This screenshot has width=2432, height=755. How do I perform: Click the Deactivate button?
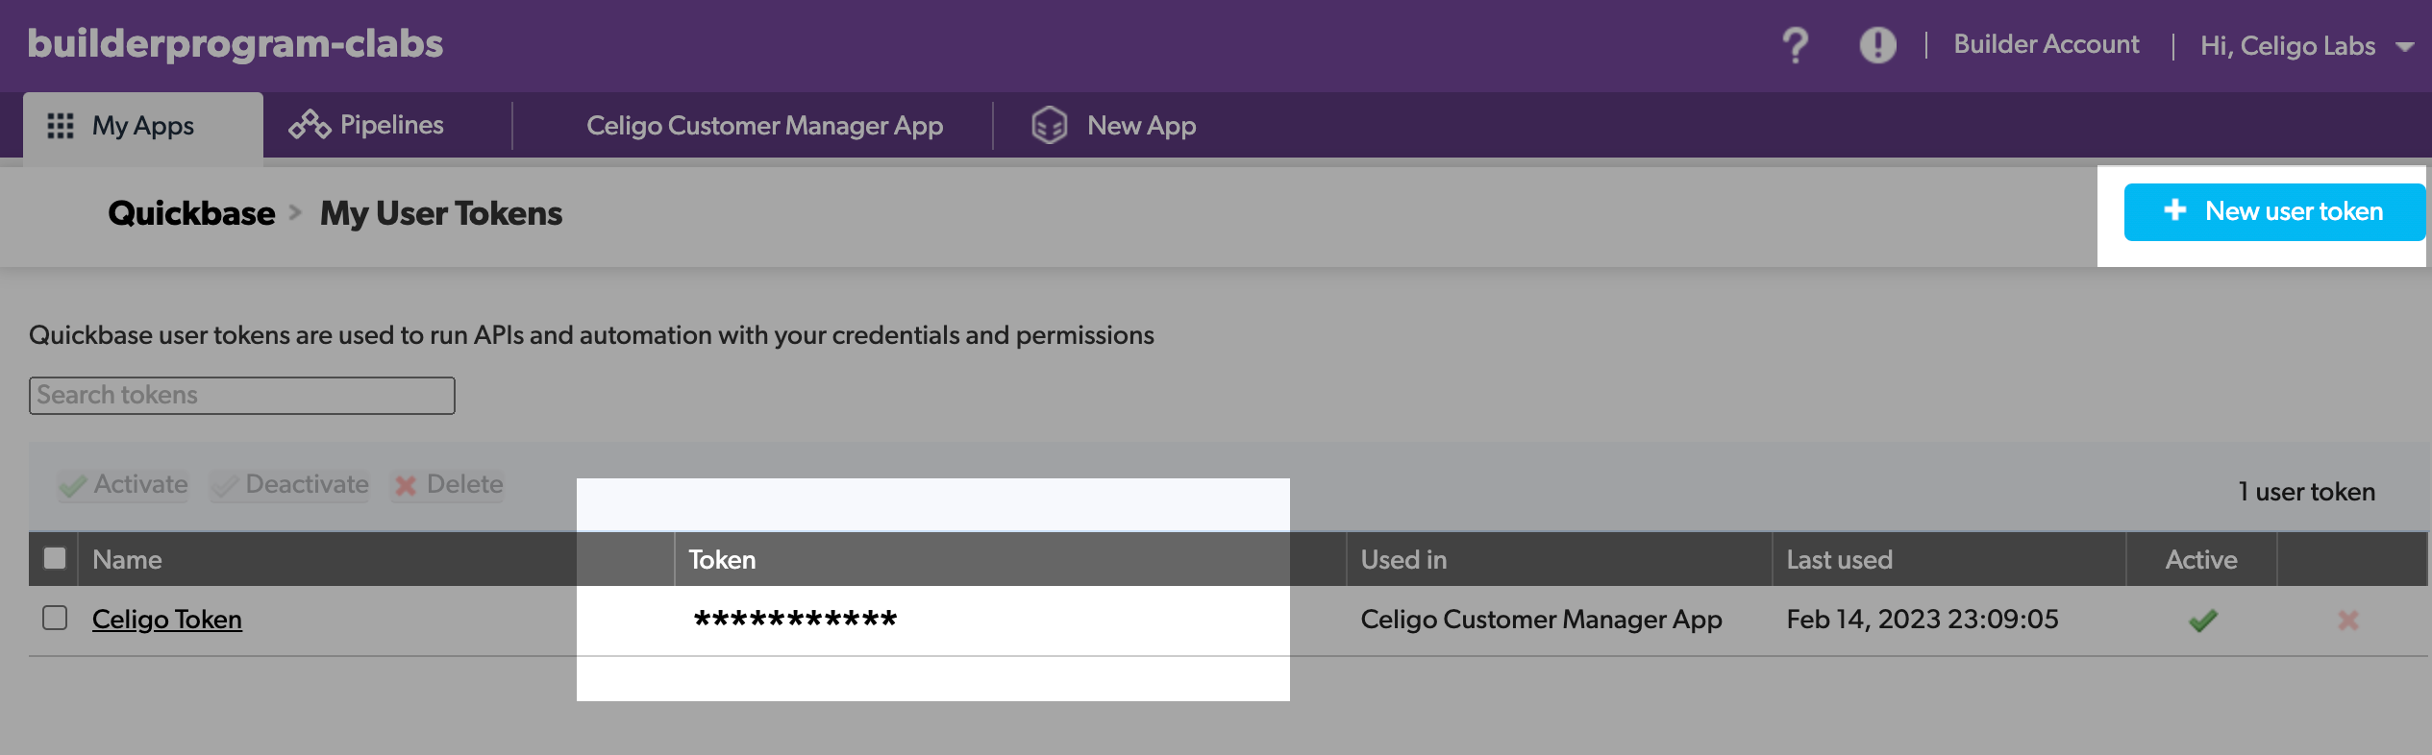click(290, 484)
